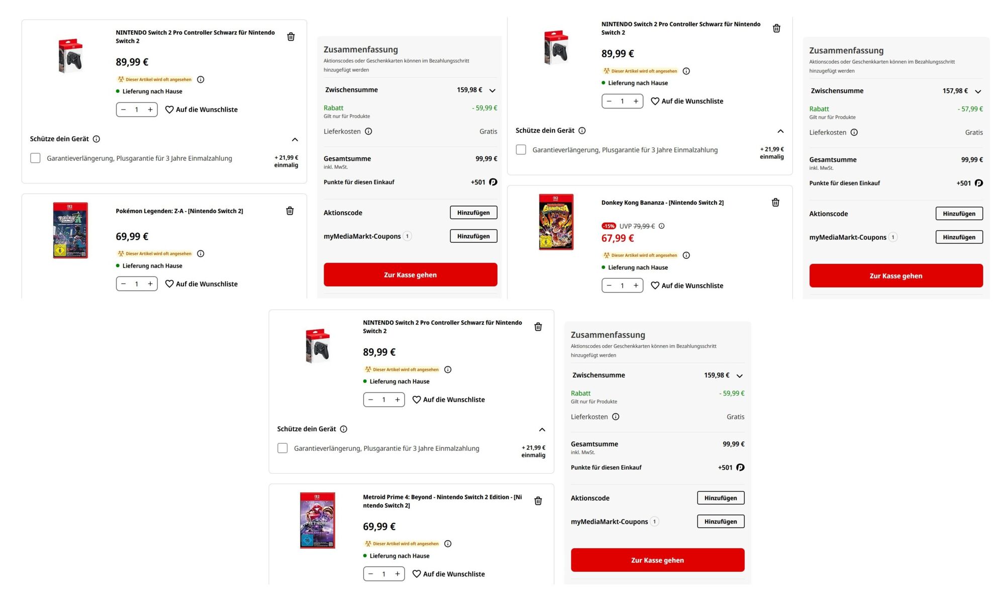The height and width of the screenshot is (603, 1005).
Task: Add Donkey Kong Bananza to Wunschliste
Action: [687, 285]
